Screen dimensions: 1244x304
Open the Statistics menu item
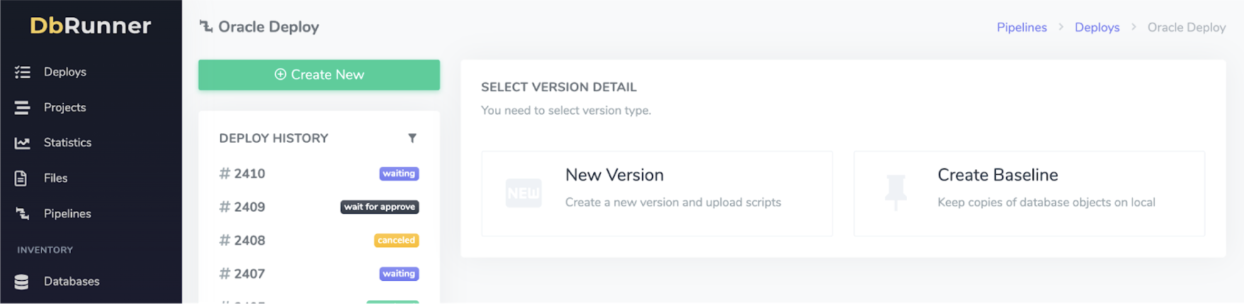pos(67,143)
